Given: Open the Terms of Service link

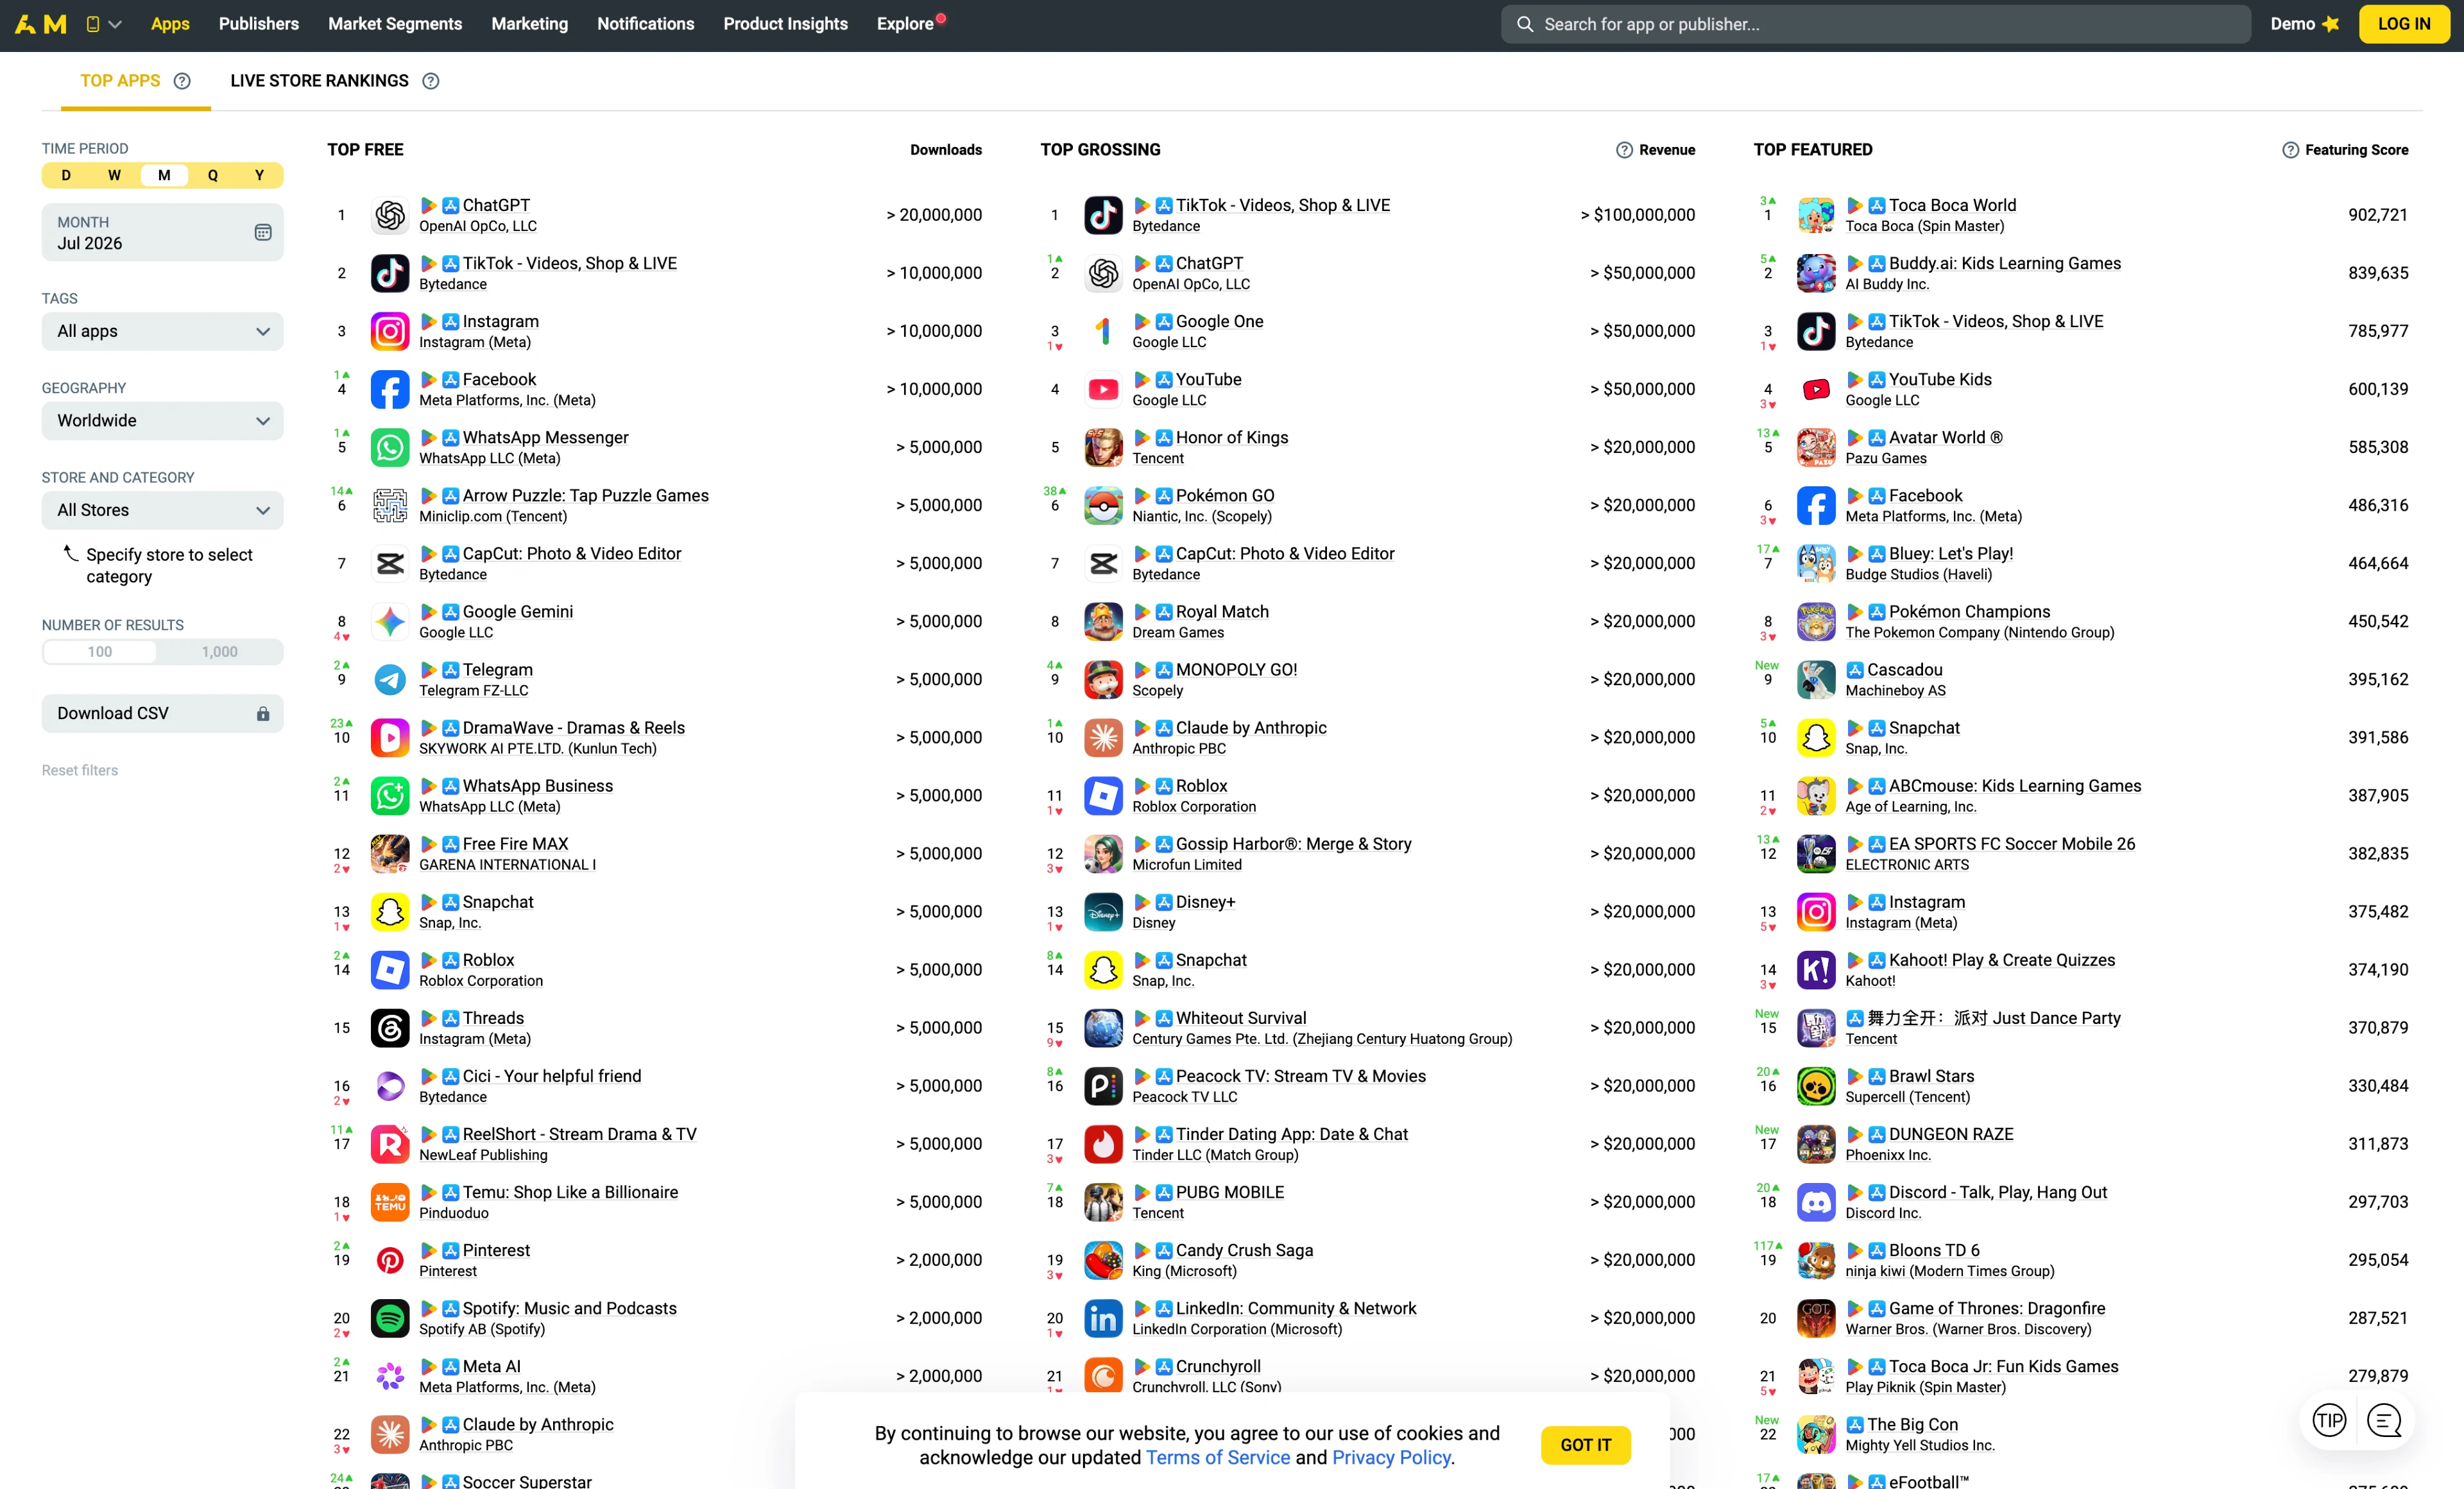Looking at the screenshot, I should click(x=1218, y=1458).
